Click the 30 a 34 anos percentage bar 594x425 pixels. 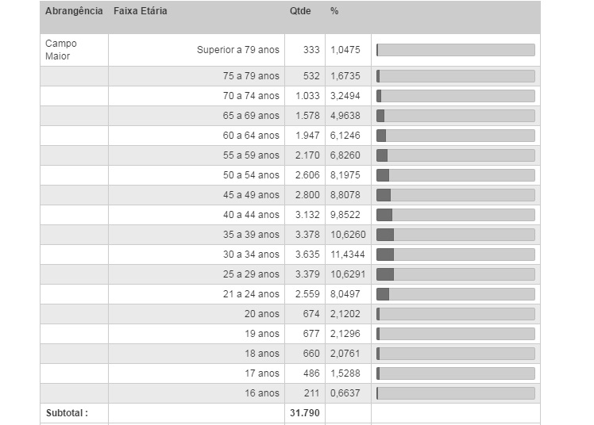tap(456, 255)
